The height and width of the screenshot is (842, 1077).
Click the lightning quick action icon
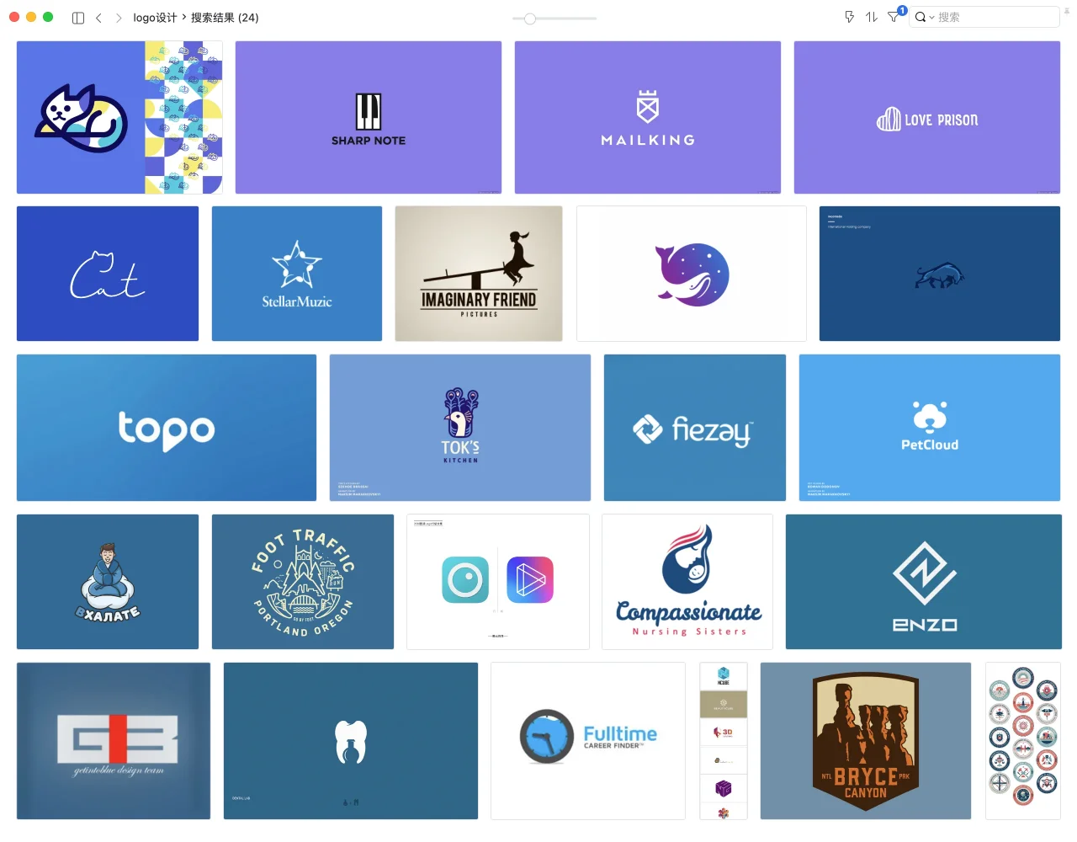pos(849,17)
